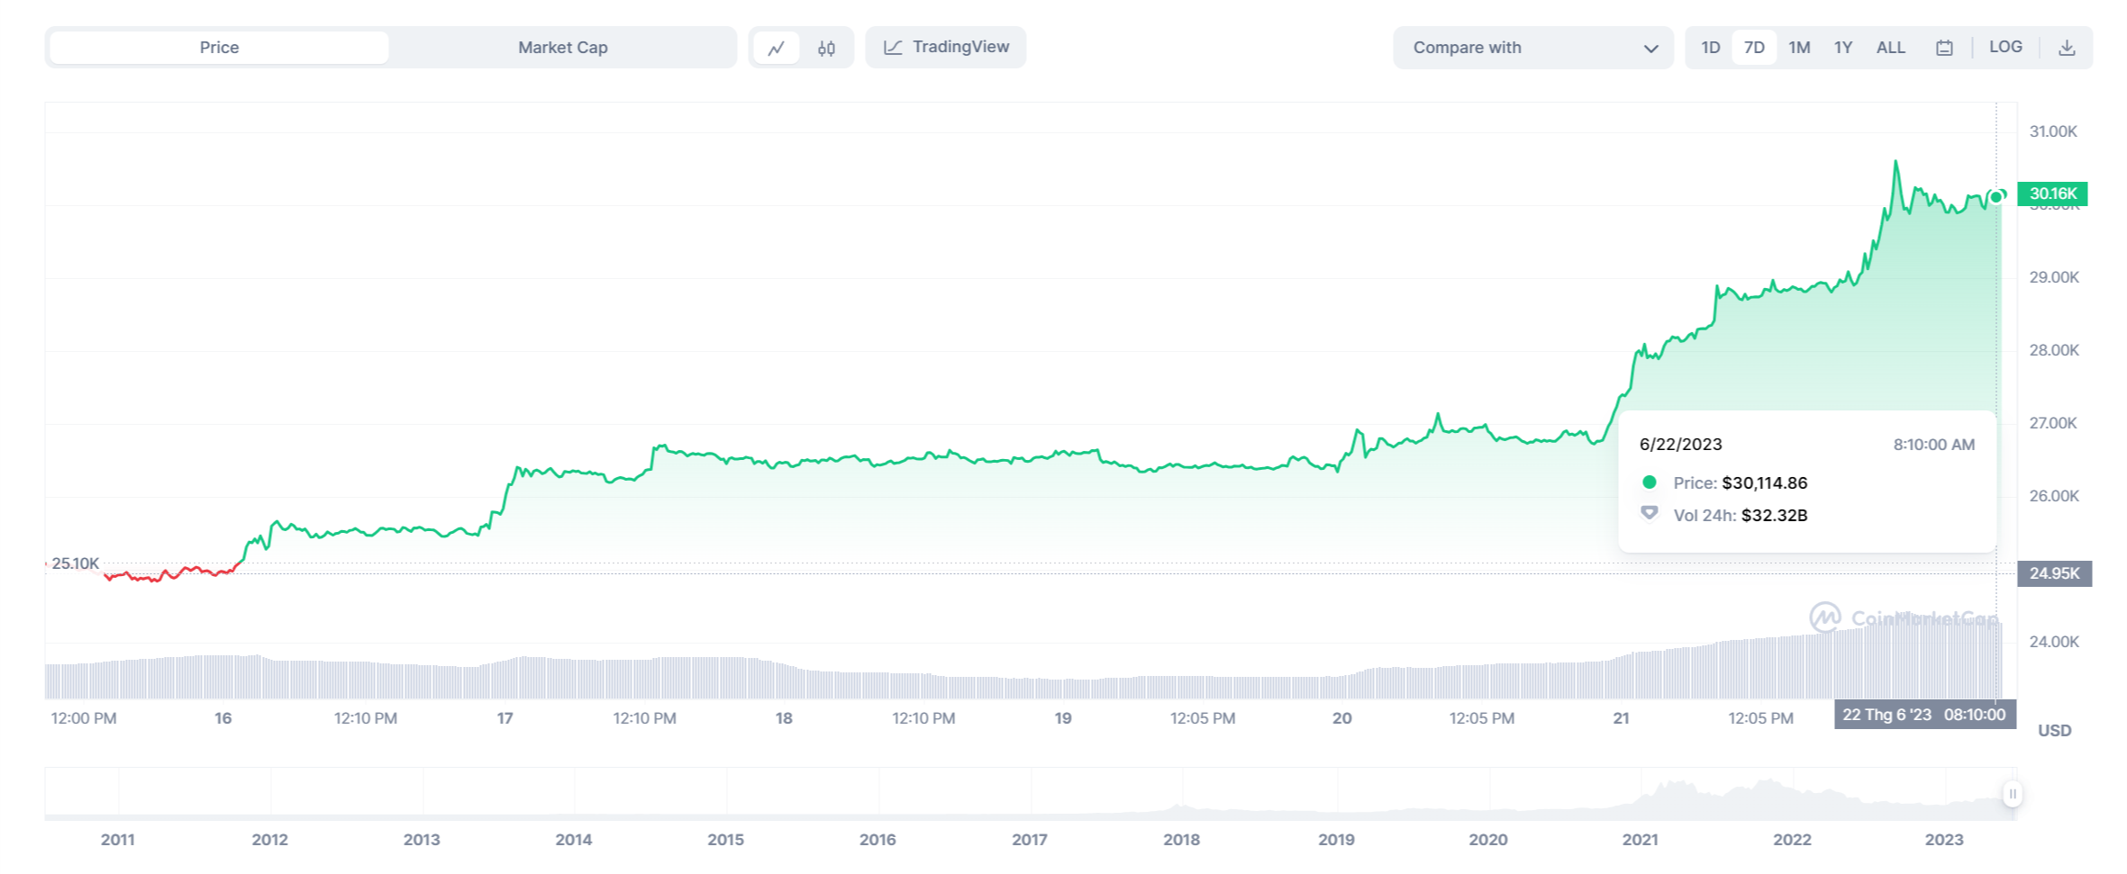Click the Vol 24h $32.32B value
Screen dimensions: 2127x874
point(1774,516)
